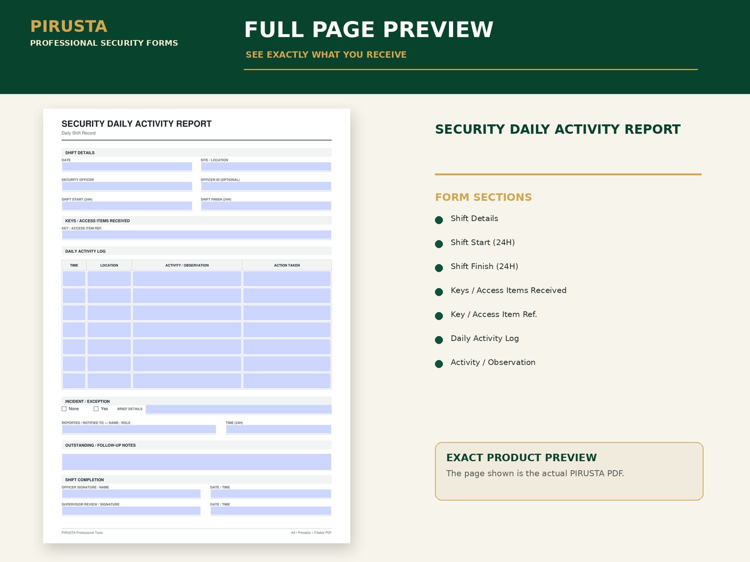This screenshot has width=750, height=562.
Task: Click Keys / Access Items Received list item
Action: click(508, 290)
